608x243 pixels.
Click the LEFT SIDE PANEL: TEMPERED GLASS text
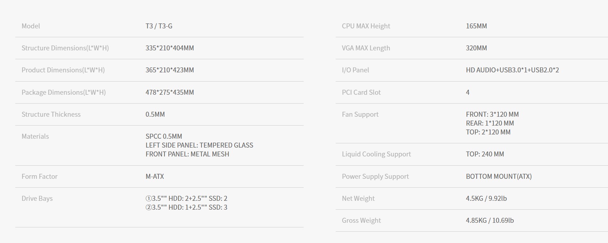pyautogui.click(x=199, y=145)
